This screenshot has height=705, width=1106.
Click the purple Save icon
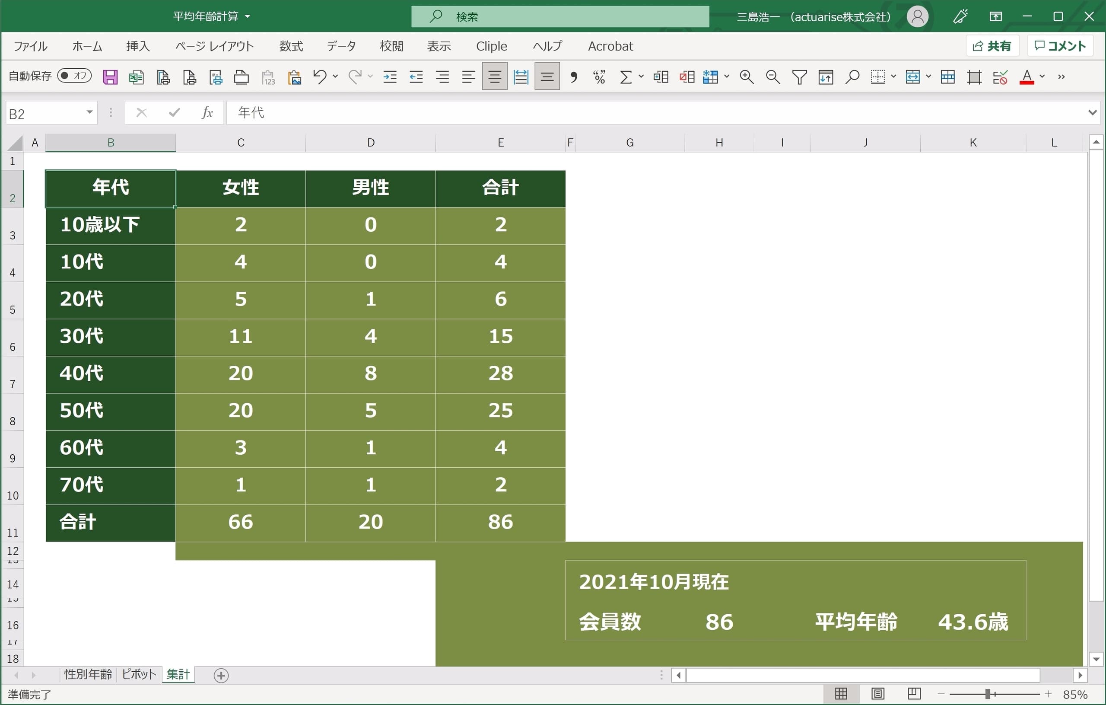pos(110,77)
